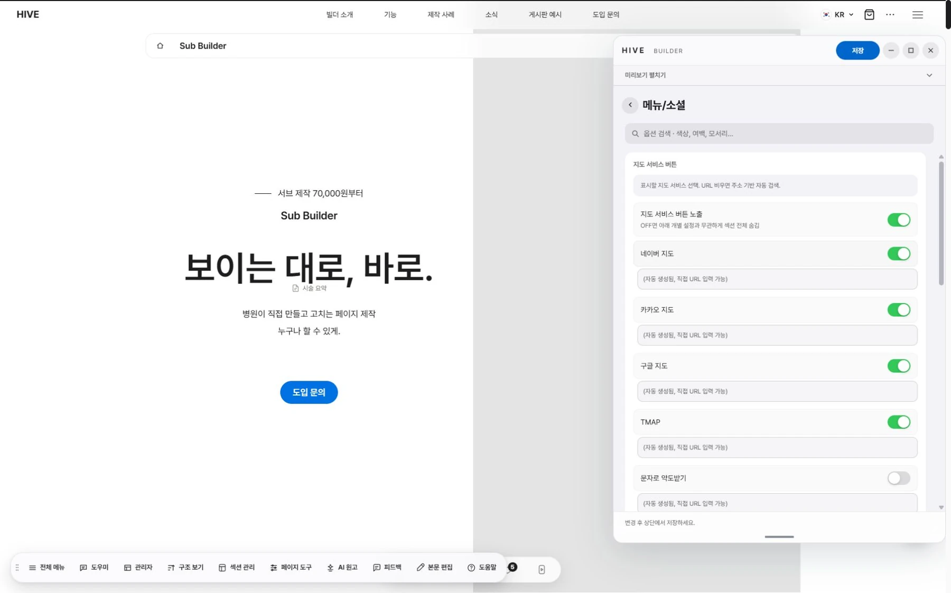
Task: Open the KR language dropdown
Action: (x=838, y=15)
